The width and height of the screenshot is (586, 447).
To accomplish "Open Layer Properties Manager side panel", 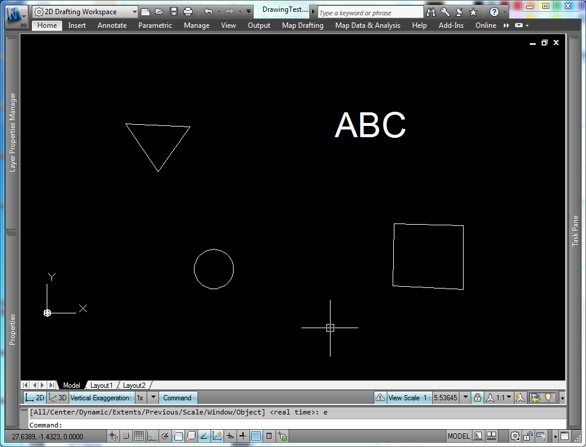I will pos(12,132).
